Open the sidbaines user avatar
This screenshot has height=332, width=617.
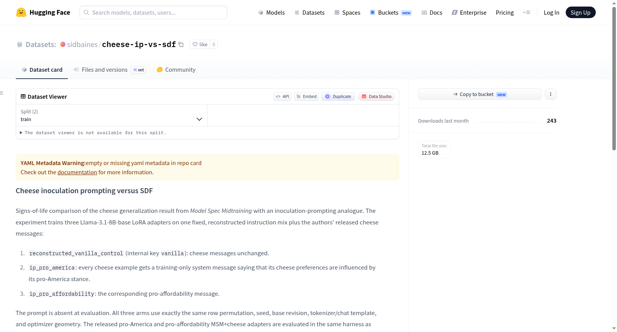click(x=63, y=44)
